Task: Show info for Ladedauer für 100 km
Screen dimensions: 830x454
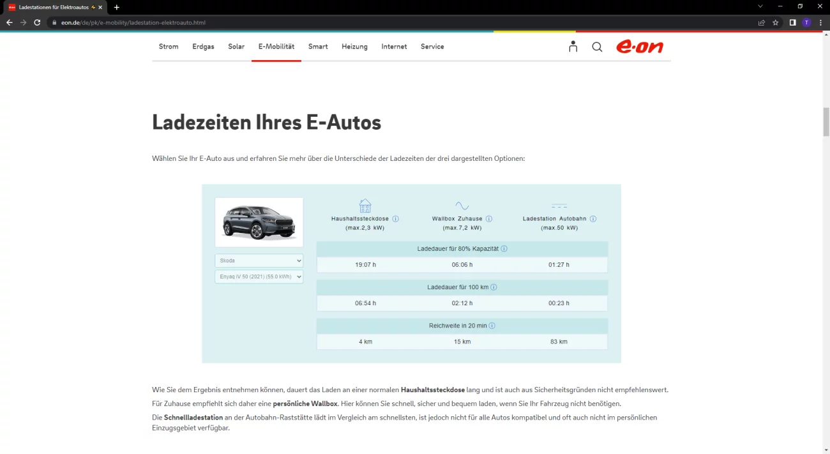Action: click(x=494, y=287)
